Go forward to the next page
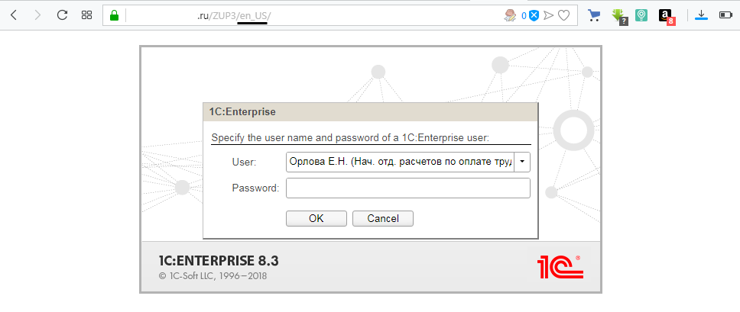The height and width of the screenshot is (312, 740). pyautogui.click(x=38, y=14)
